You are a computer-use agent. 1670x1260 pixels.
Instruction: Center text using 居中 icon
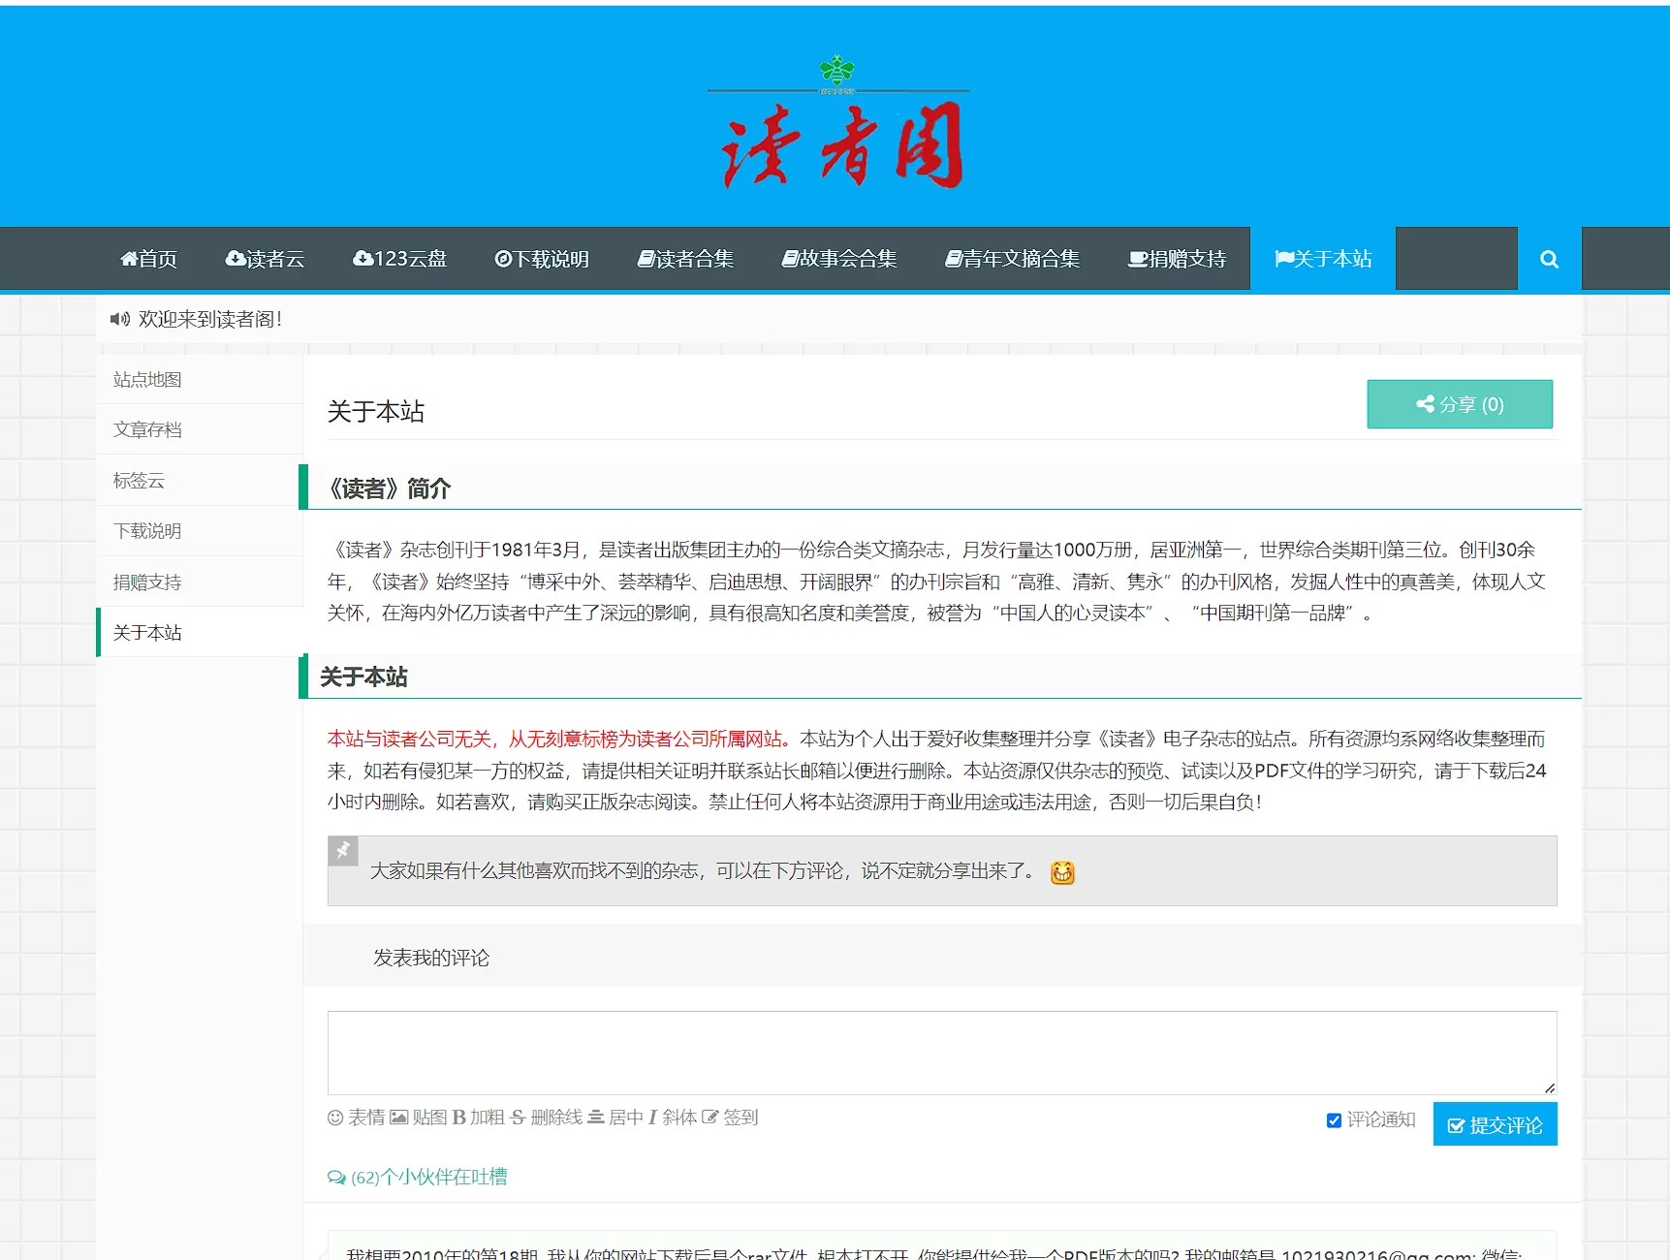tap(596, 1118)
